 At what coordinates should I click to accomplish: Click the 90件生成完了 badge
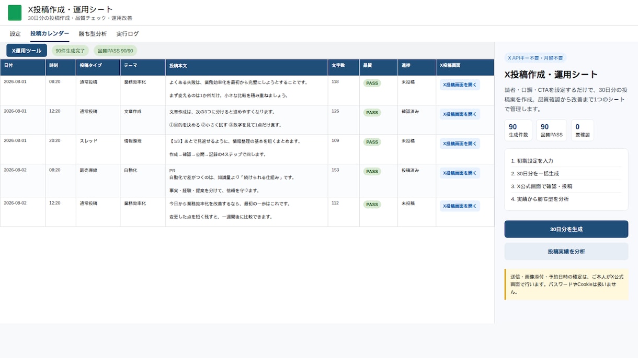70,51
